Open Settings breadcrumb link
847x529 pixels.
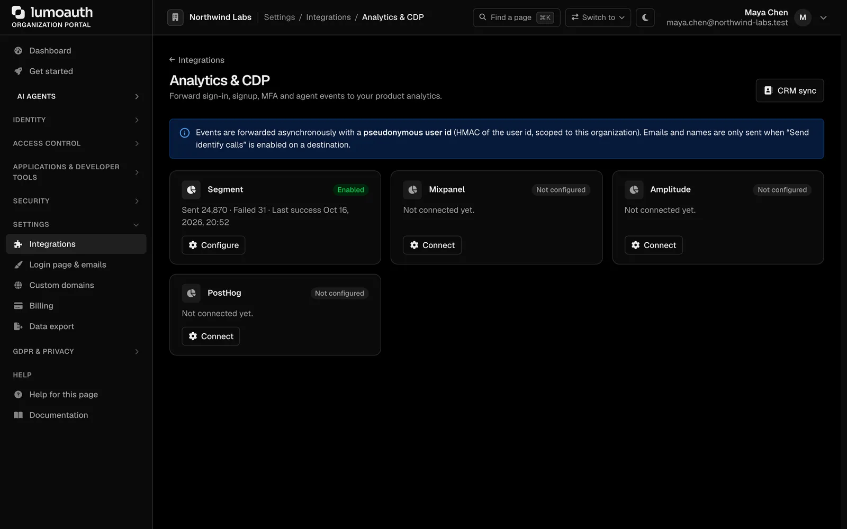(280, 17)
